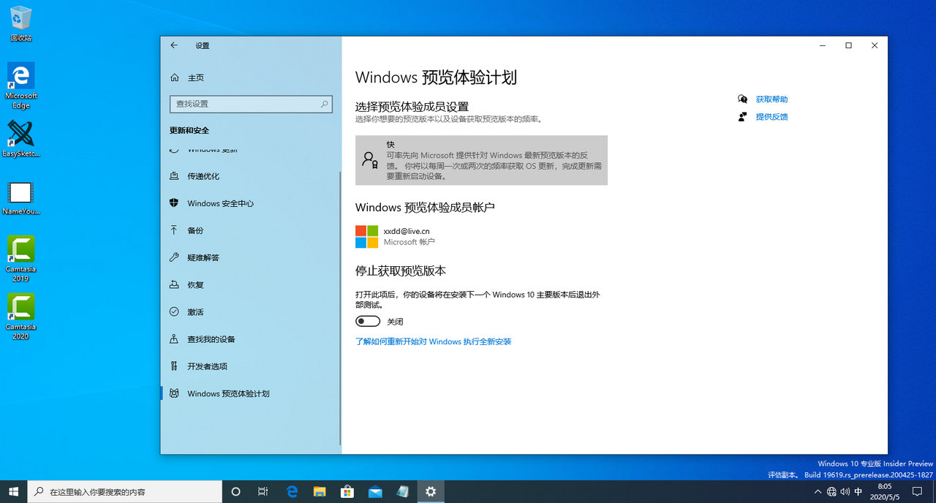Open the 快 insider pace selection box

[x=481, y=159]
